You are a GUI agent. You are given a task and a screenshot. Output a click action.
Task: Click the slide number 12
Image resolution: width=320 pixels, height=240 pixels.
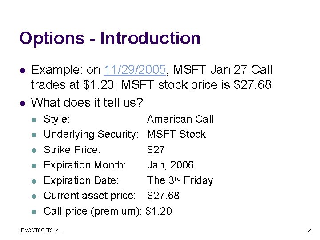[308, 229]
